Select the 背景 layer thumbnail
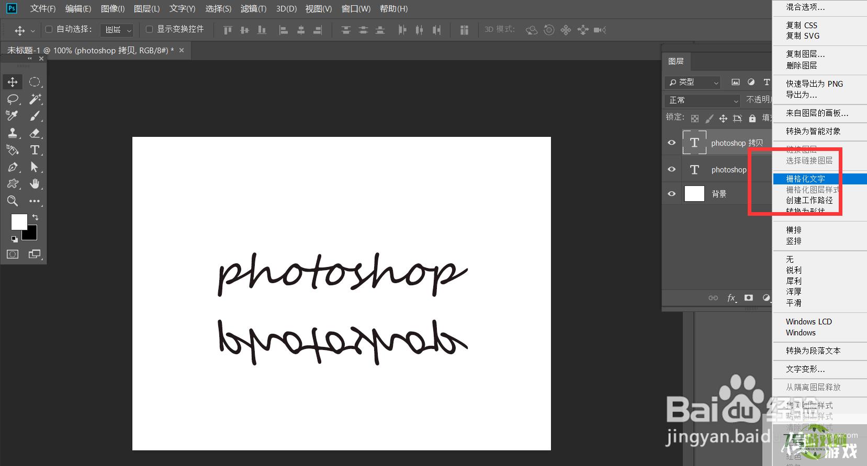The height and width of the screenshot is (466, 867). [x=694, y=194]
